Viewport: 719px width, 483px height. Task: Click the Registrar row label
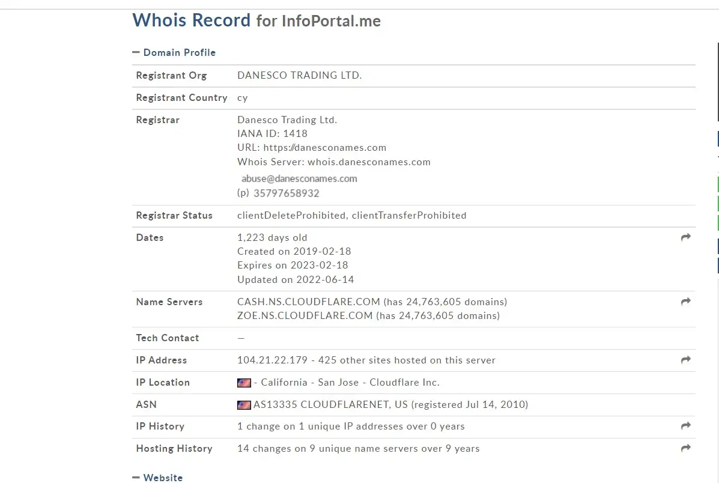158,120
